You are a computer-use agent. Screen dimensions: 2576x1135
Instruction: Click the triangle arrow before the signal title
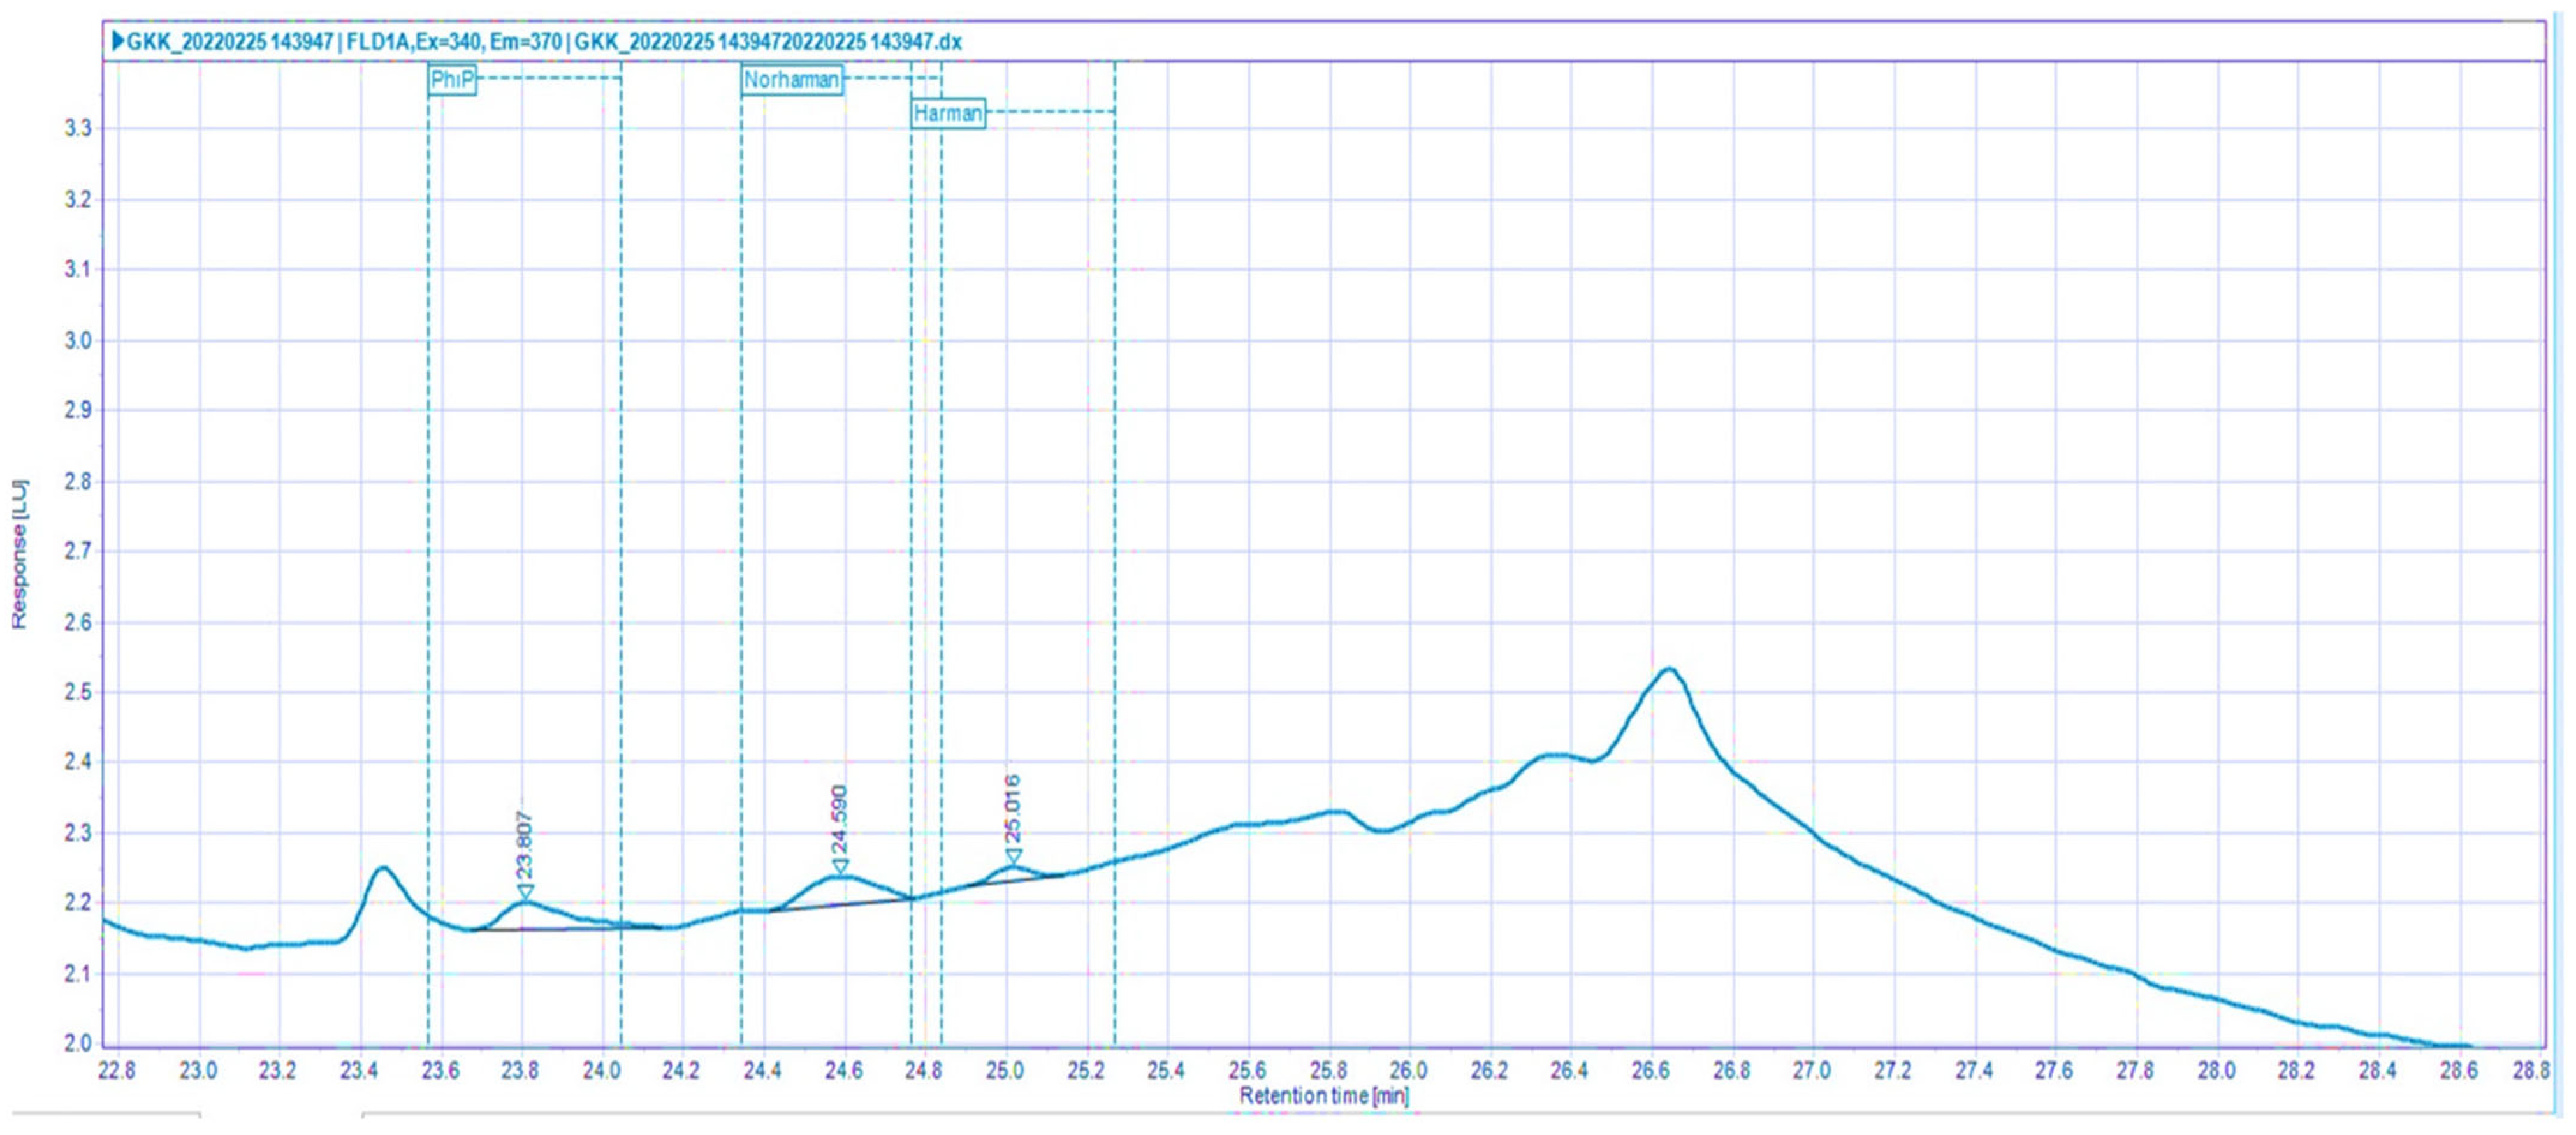[118, 42]
